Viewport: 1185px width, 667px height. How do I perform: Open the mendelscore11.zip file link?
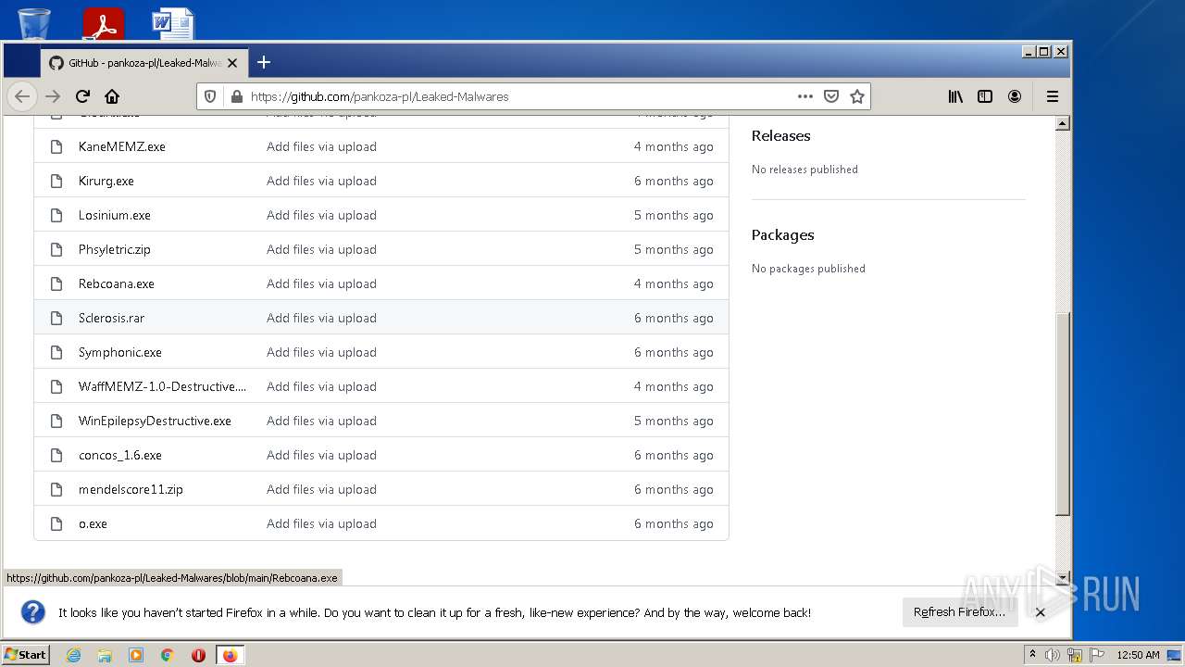[131, 489]
